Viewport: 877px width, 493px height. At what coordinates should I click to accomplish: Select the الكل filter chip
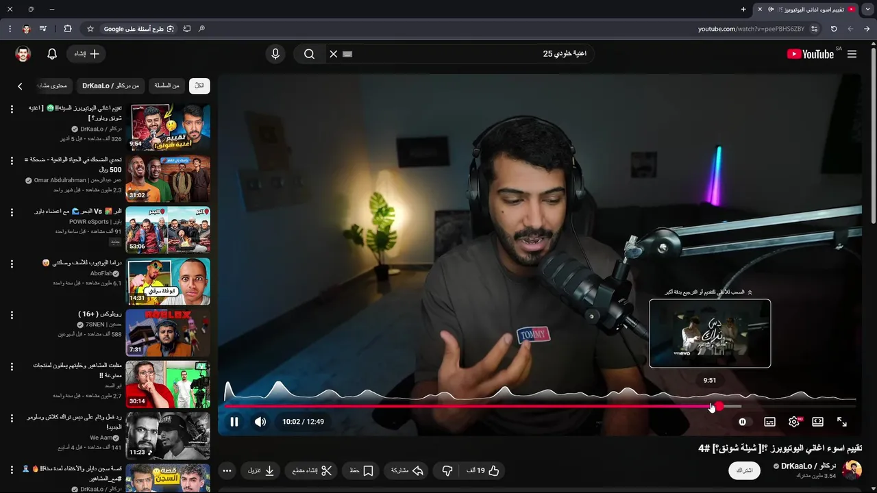tap(199, 86)
